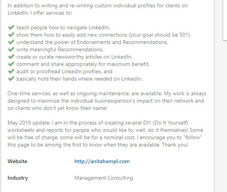Image resolution: width=227 pixels, height=192 pixels.
Task: Click the checkmark beside 'teach people how to navigate'
Action: tap(11, 27)
